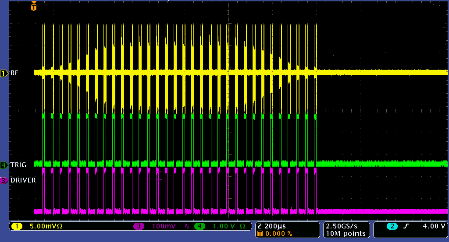Viewport: 449px width, 242px height.
Task: Click the 4.00 V trigger level readout
Action: (433, 226)
